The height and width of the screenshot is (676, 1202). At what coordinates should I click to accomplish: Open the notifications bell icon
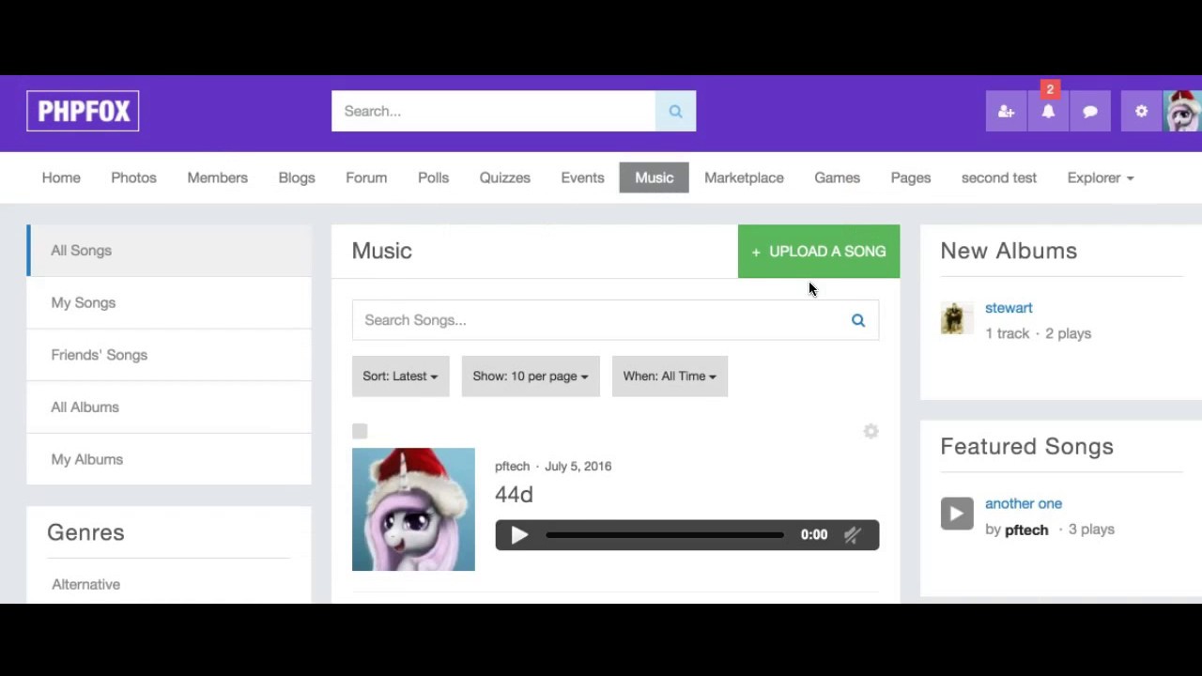1048,111
